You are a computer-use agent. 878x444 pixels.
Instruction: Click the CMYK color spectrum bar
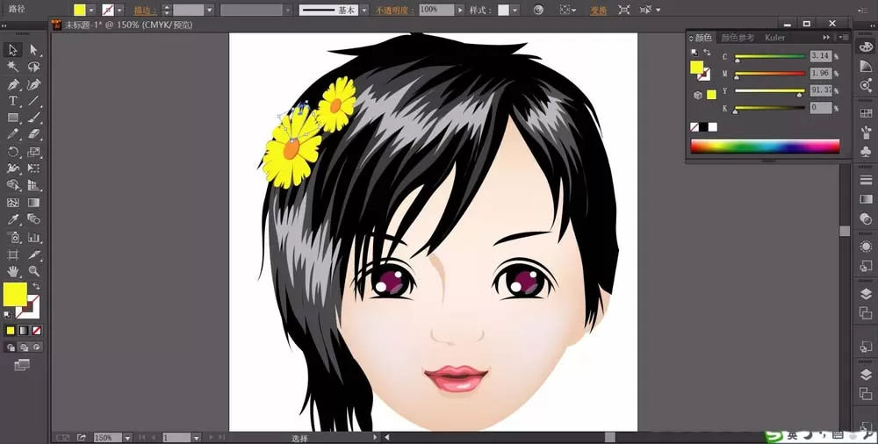pyautogui.click(x=765, y=147)
